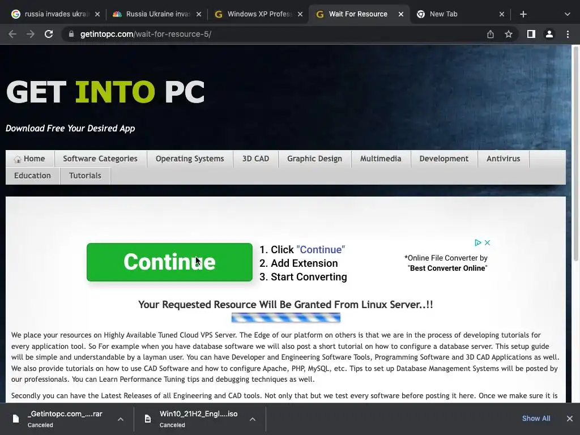Go back using browser back arrow

click(12, 34)
